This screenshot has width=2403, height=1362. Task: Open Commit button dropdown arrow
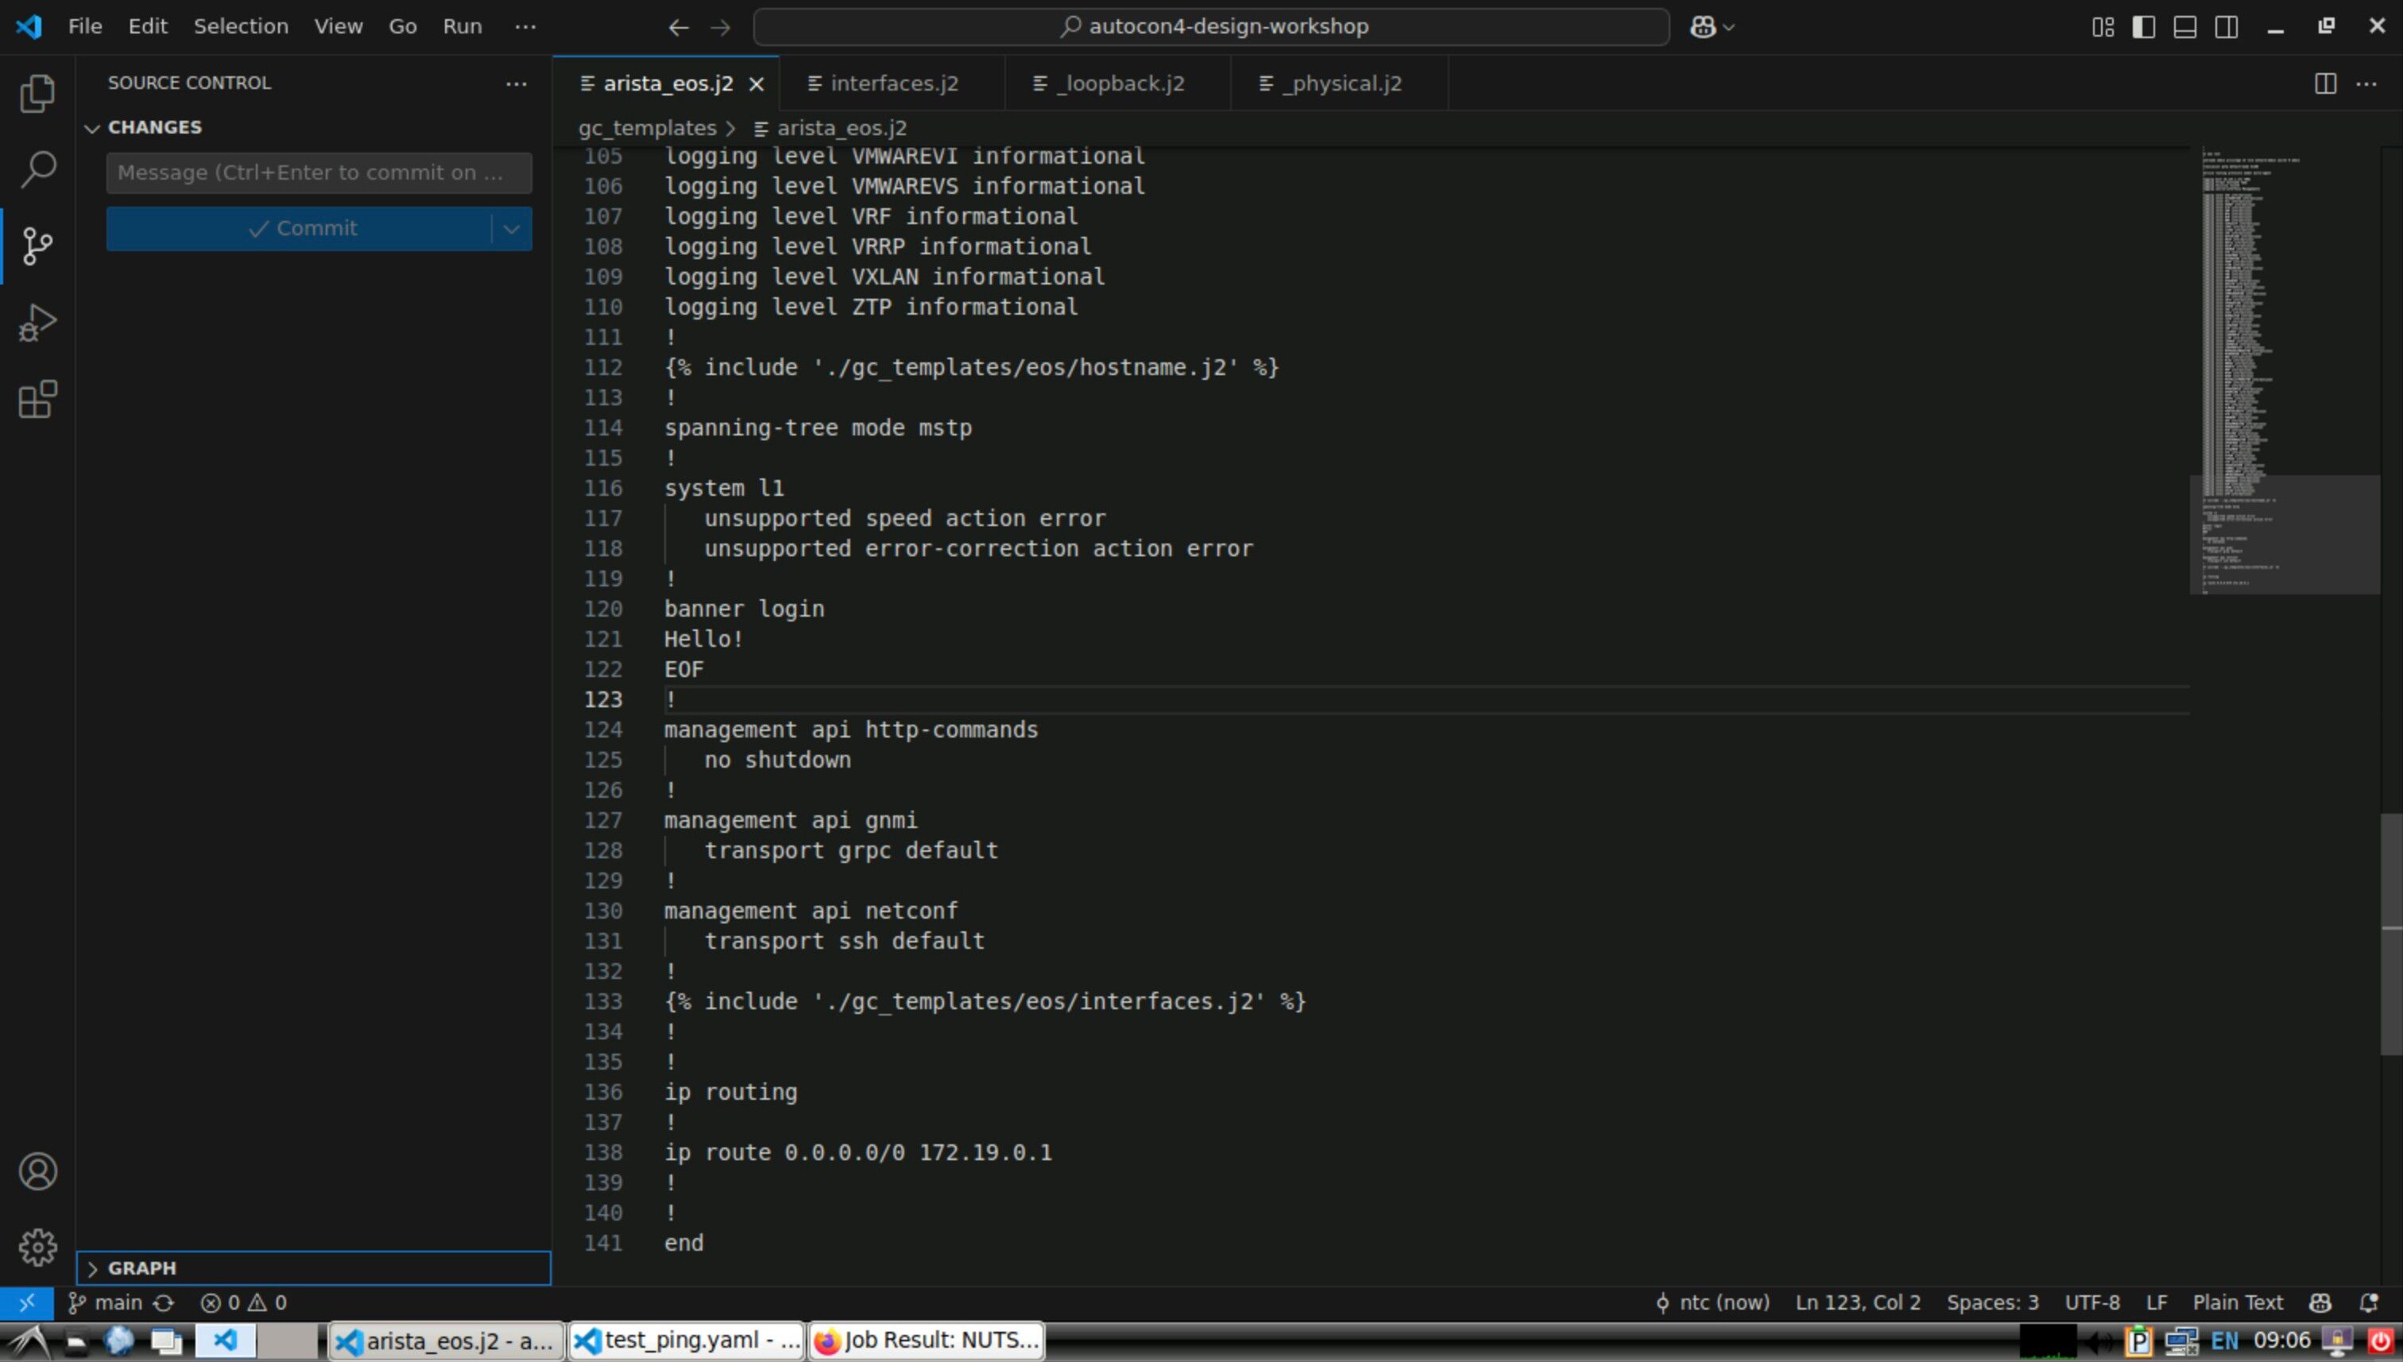[x=512, y=228]
